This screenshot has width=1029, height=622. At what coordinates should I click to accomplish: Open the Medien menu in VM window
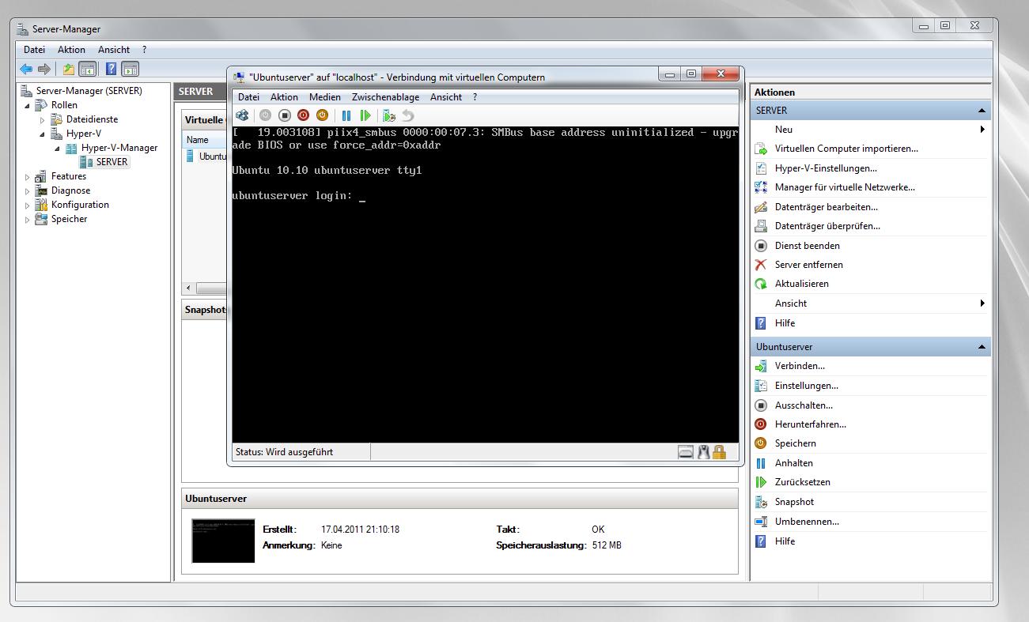[x=325, y=97]
